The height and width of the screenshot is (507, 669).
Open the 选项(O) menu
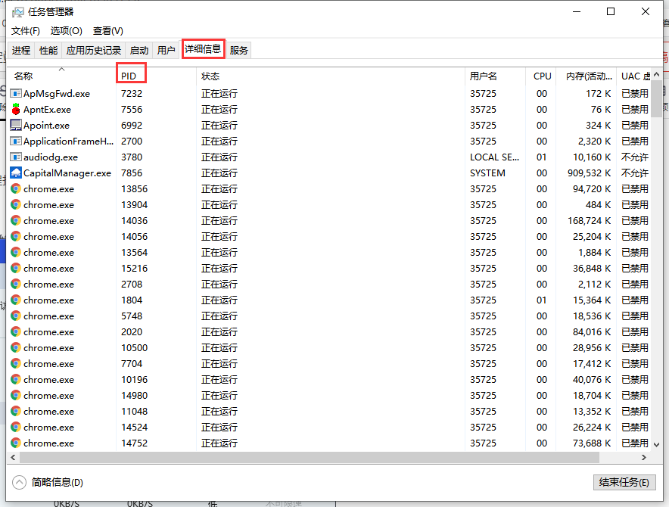click(x=67, y=30)
